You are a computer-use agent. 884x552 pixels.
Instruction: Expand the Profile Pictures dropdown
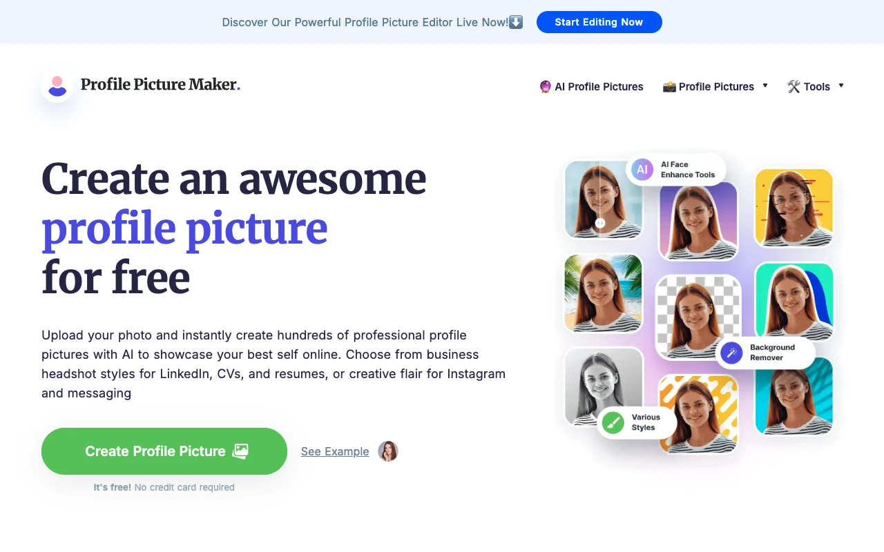pos(765,86)
